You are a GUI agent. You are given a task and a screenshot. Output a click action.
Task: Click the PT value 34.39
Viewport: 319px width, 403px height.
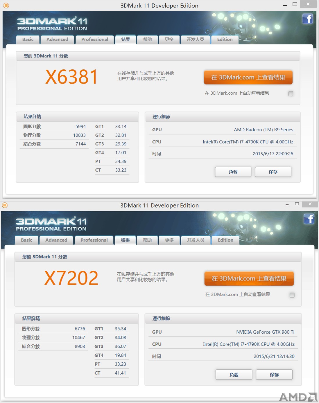click(121, 161)
